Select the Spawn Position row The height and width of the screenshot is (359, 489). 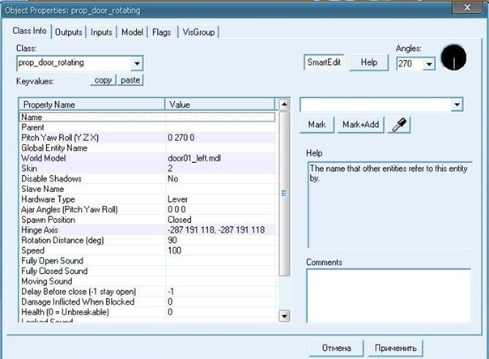pyautogui.click(x=147, y=220)
